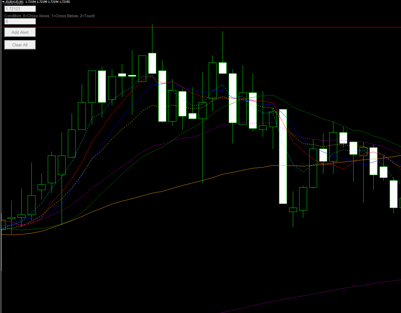The image size is (401, 313).
Task: Collapse the EURAUD,M1 data window triangle
Action: pos(3,2)
